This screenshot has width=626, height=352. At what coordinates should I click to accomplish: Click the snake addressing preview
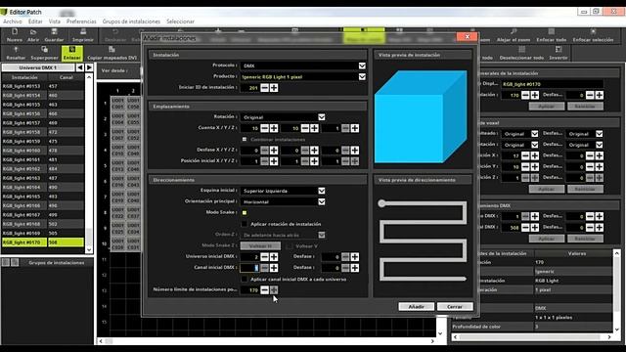point(423,242)
